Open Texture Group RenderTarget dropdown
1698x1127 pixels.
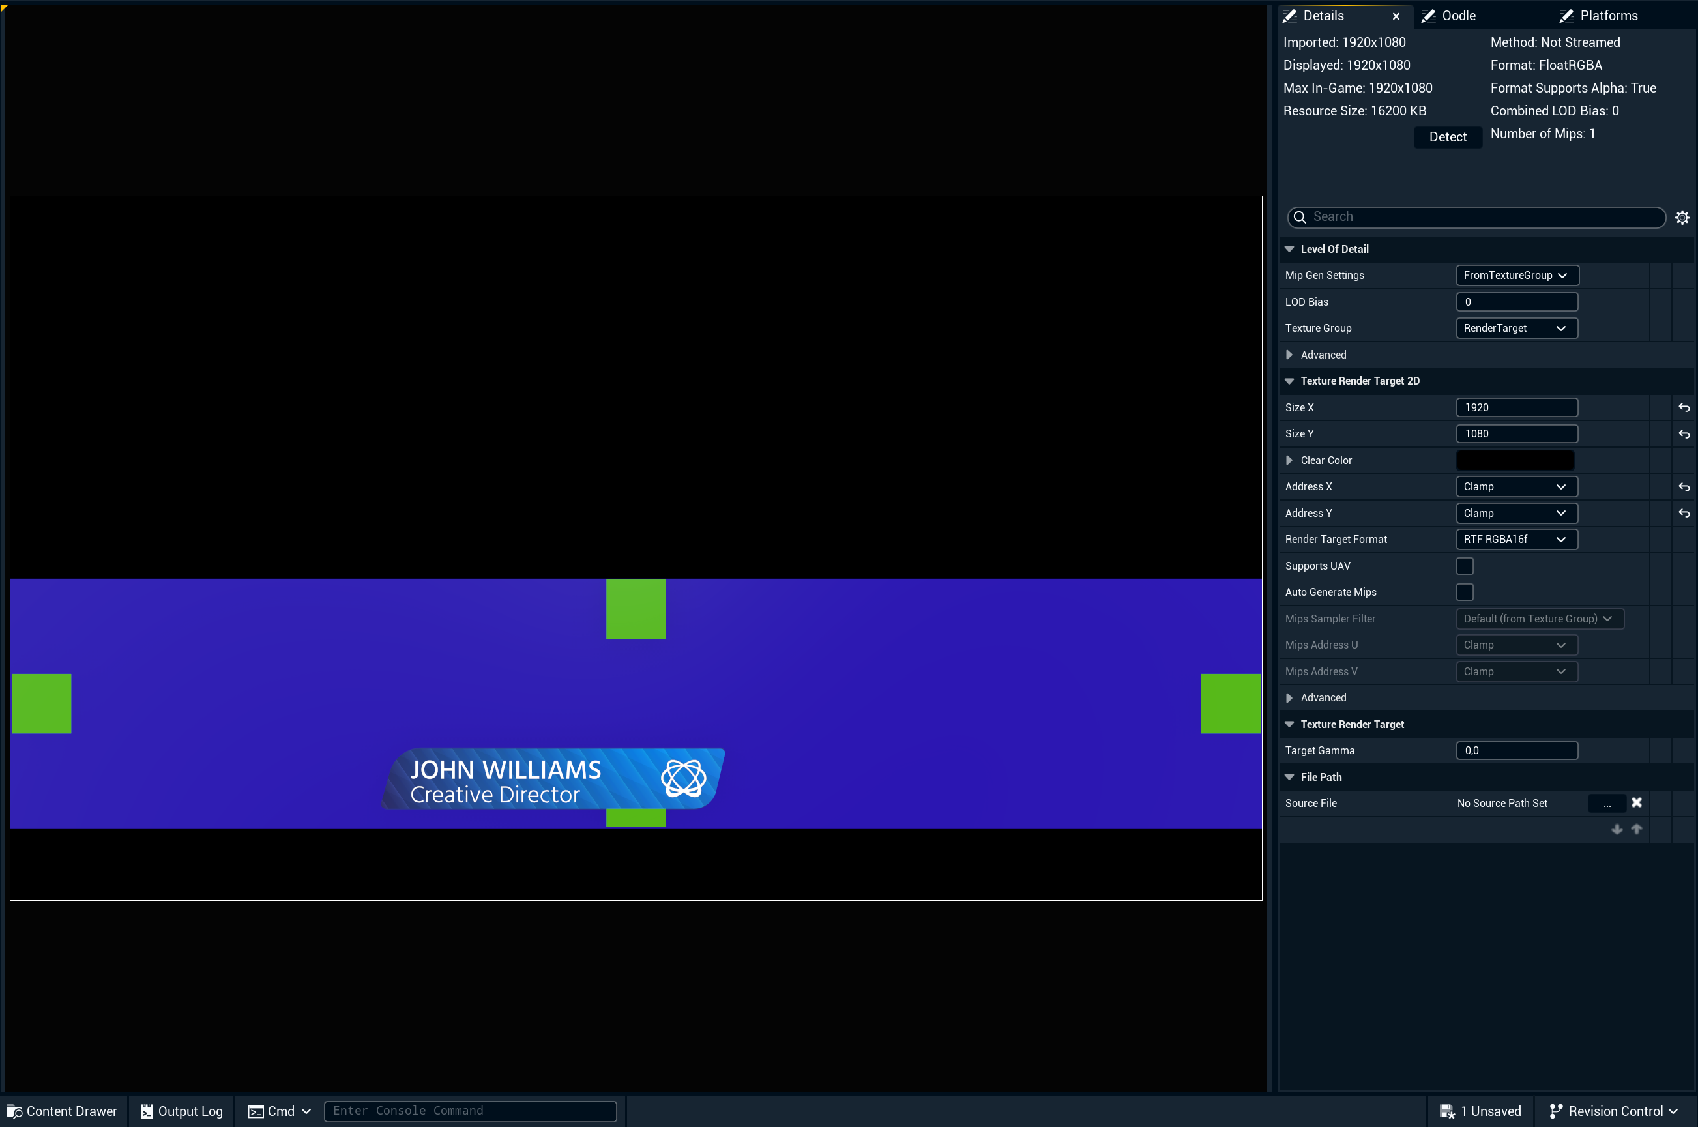pyautogui.click(x=1517, y=329)
